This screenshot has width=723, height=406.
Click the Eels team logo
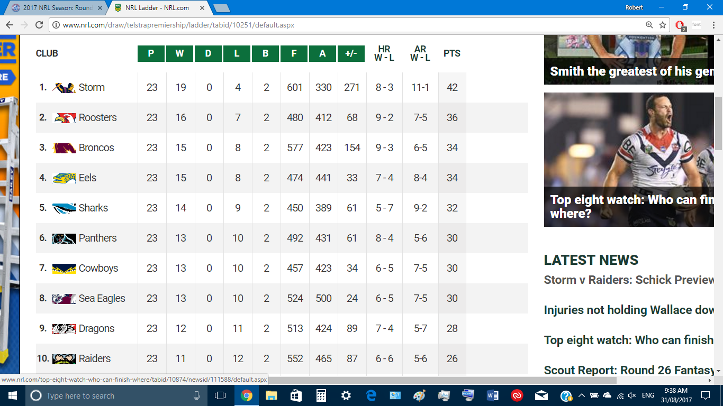[65, 178]
